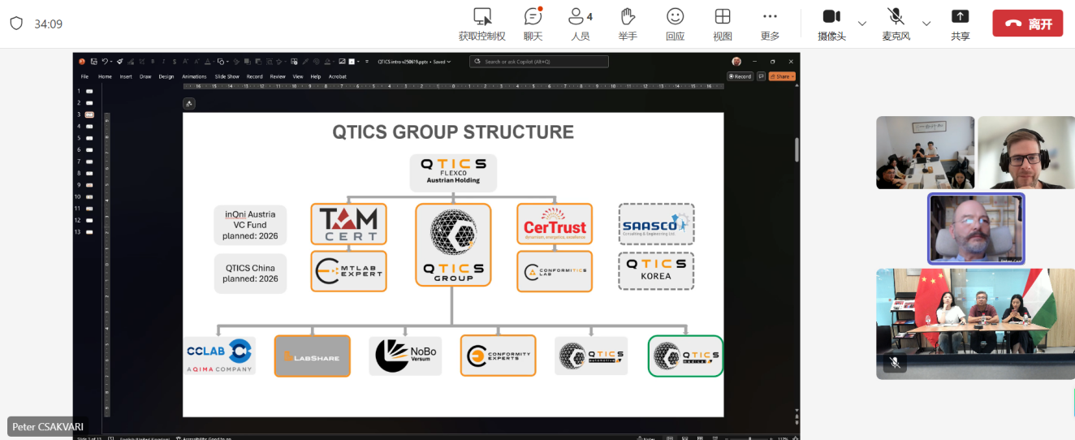
Task: Click the 'QTICS China planned: 2026' text box
Action: pos(250,274)
